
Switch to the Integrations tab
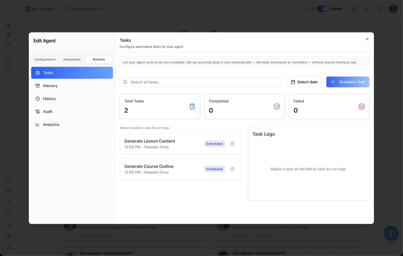click(x=72, y=59)
